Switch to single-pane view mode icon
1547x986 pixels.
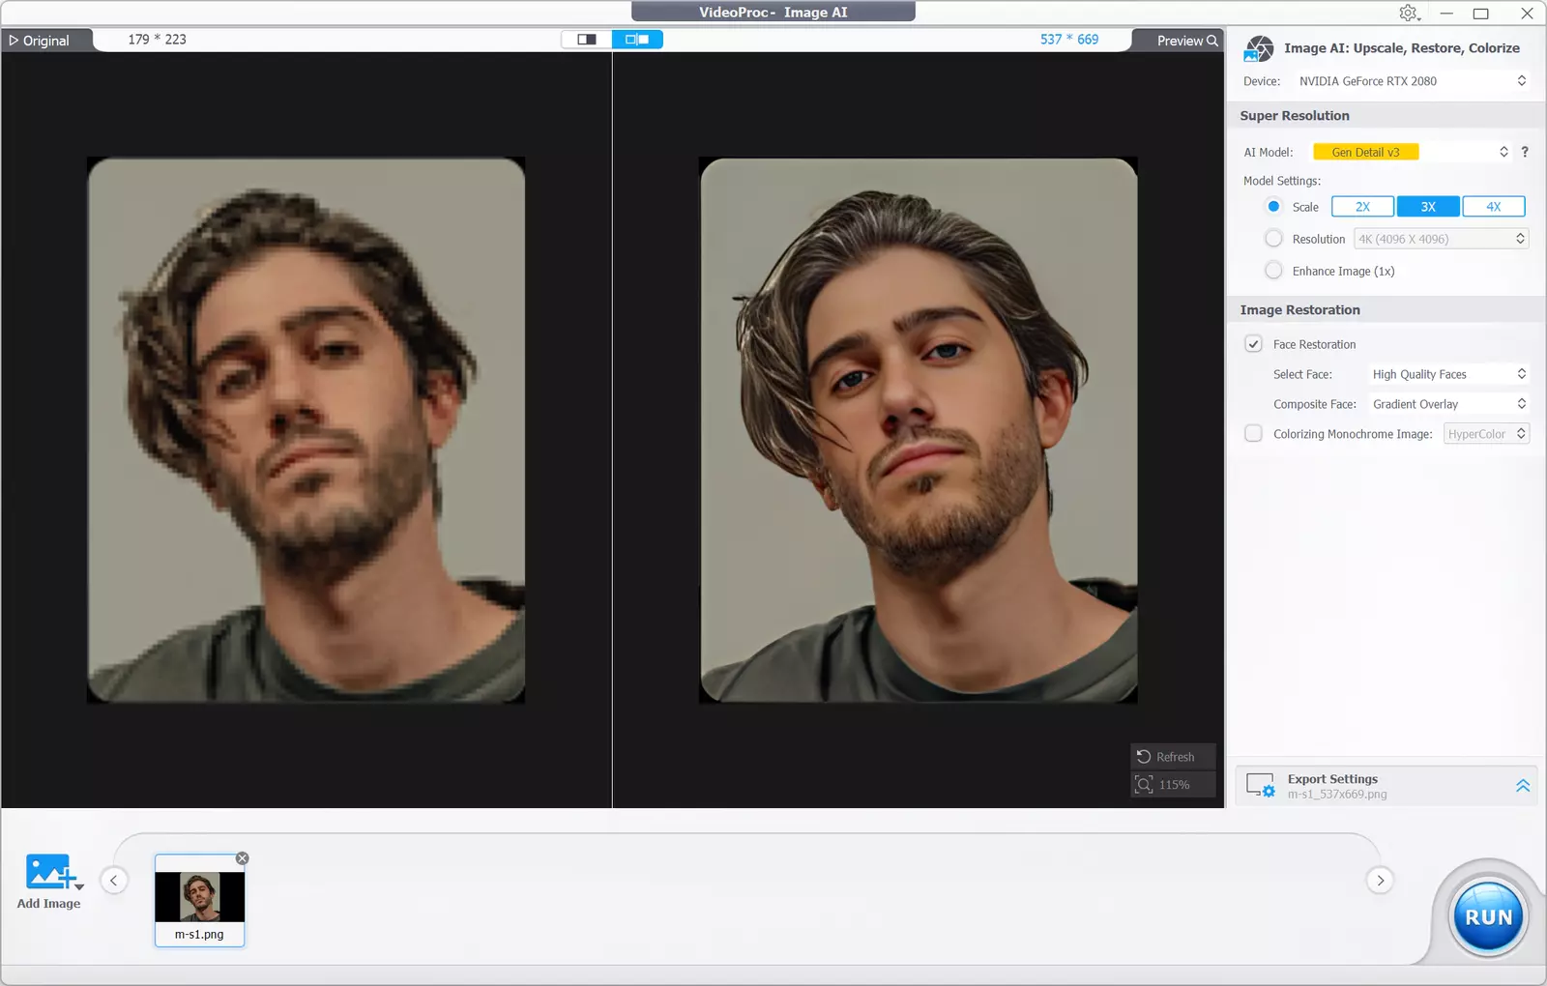(x=587, y=40)
